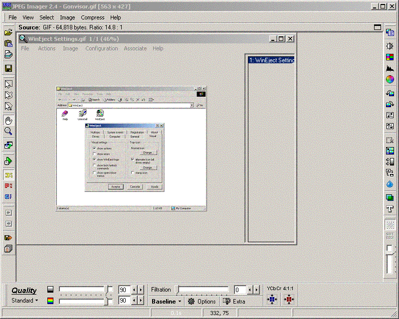399x319 pixels.
Task: Click the Filtration value field showing 0
Action: 240,290
